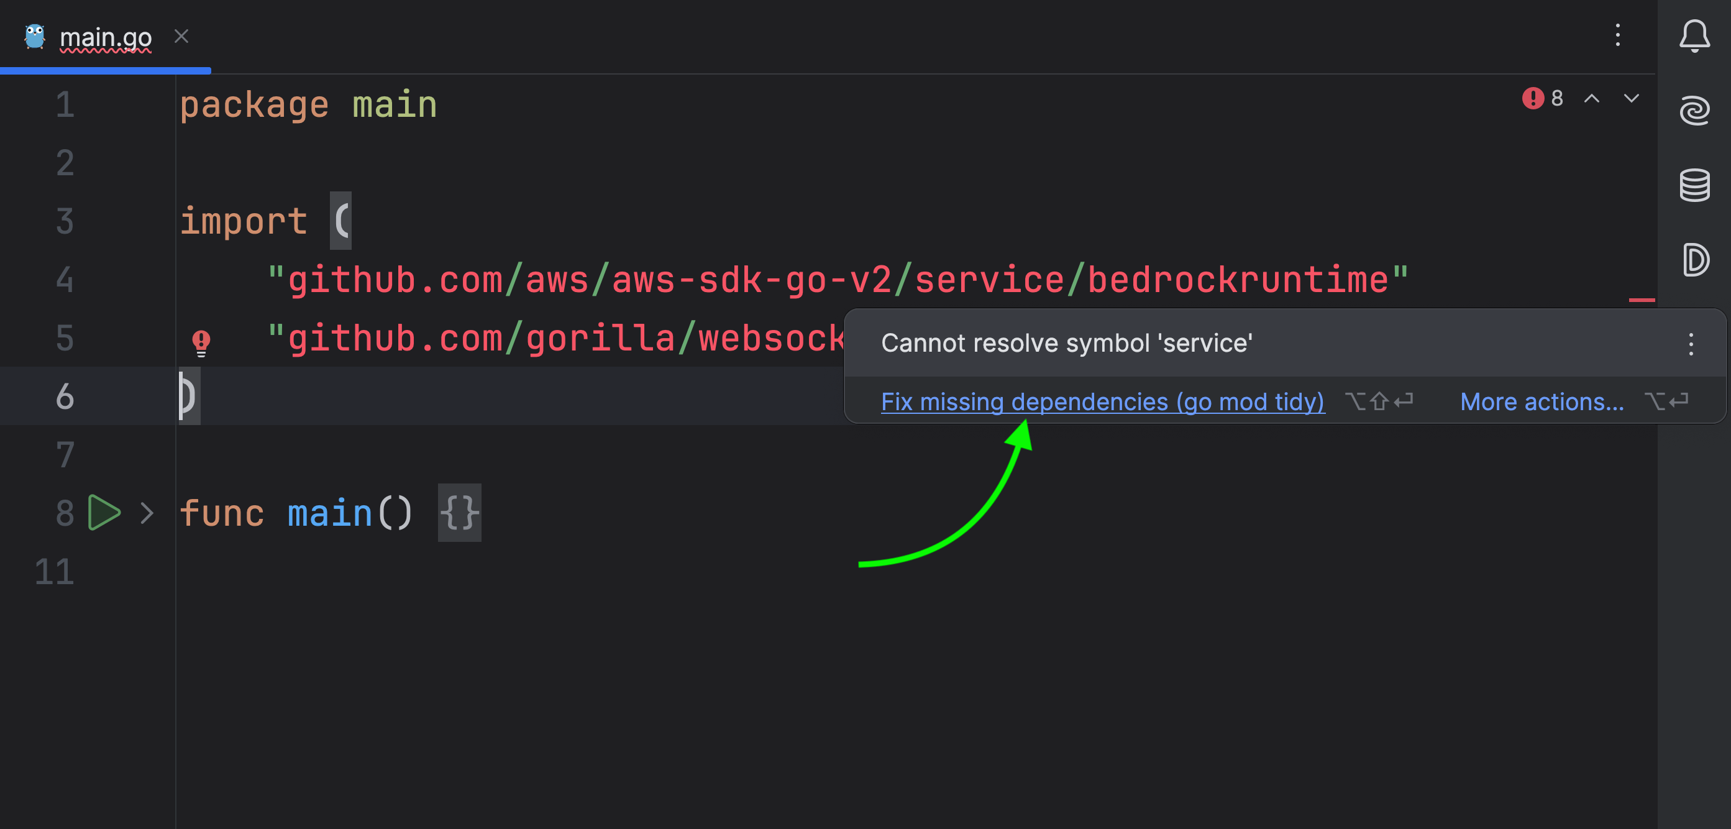This screenshot has width=1731, height=829.
Task: Jump to previous highlighted error arrow
Action: click(x=1591, y=99)
